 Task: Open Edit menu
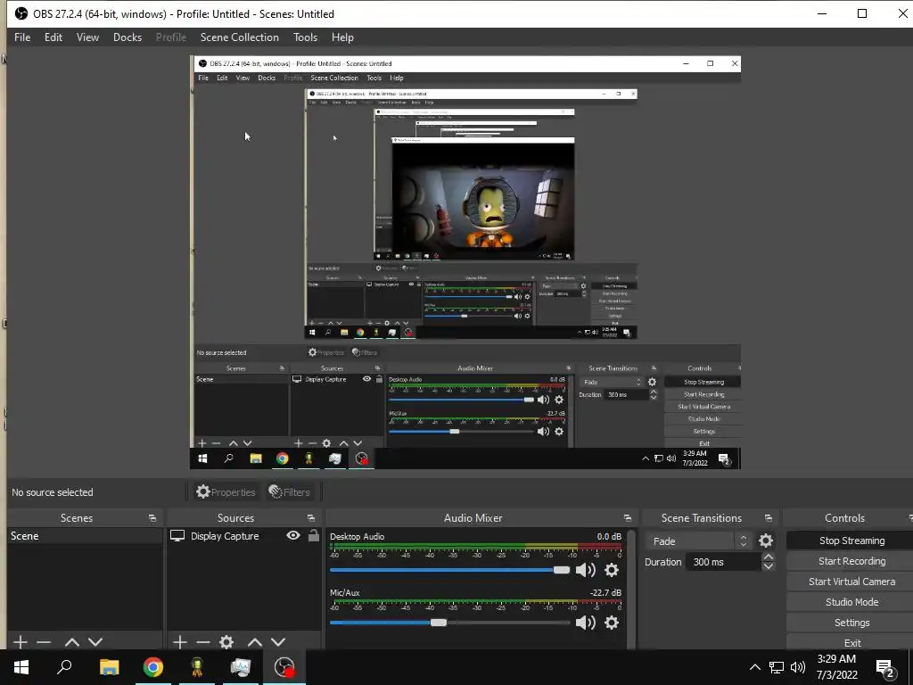[53, 37]
